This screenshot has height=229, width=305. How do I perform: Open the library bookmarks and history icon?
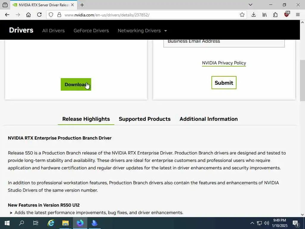coord(264,15)
